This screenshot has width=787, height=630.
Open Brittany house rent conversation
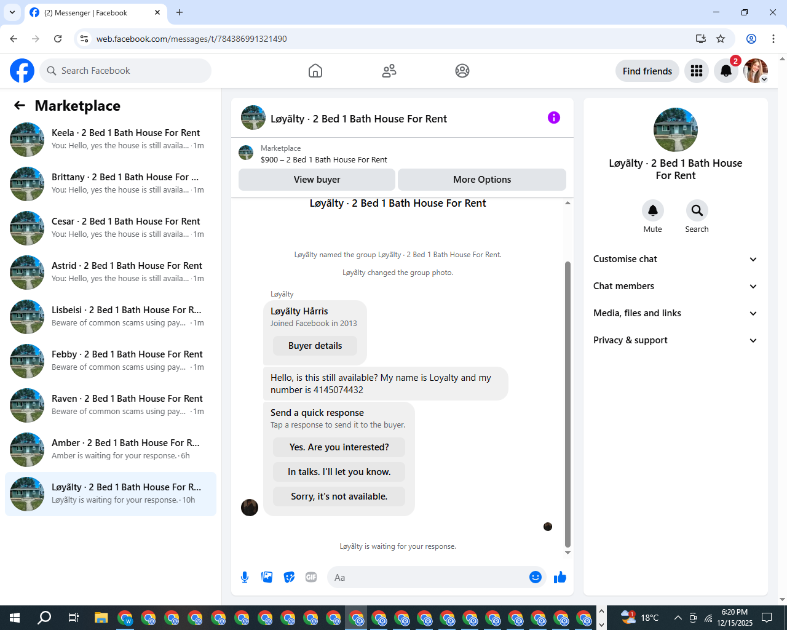point(111,184)
